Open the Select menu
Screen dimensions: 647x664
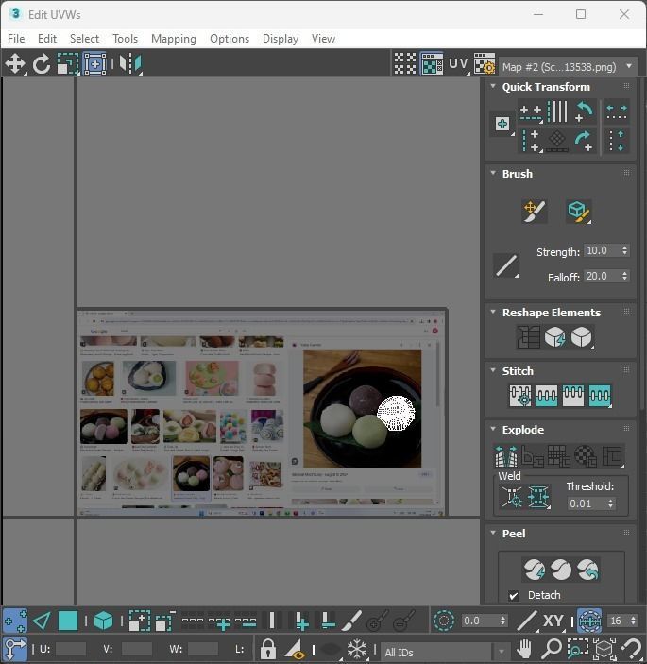(84, 39)
